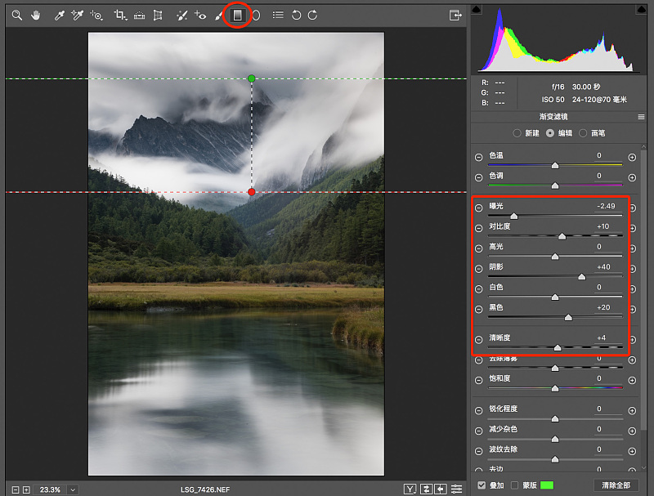Toggle highlight clipping warning on histogram
654x496 pixels.
pos(641,9)
